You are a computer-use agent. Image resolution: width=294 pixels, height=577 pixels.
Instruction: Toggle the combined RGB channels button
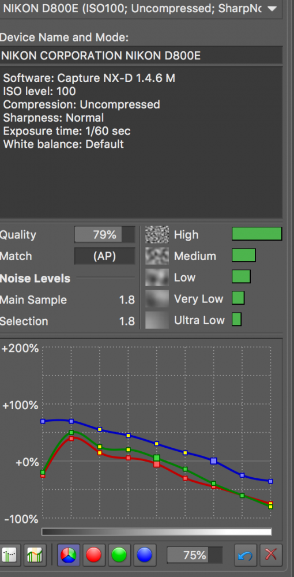(69, 555)
